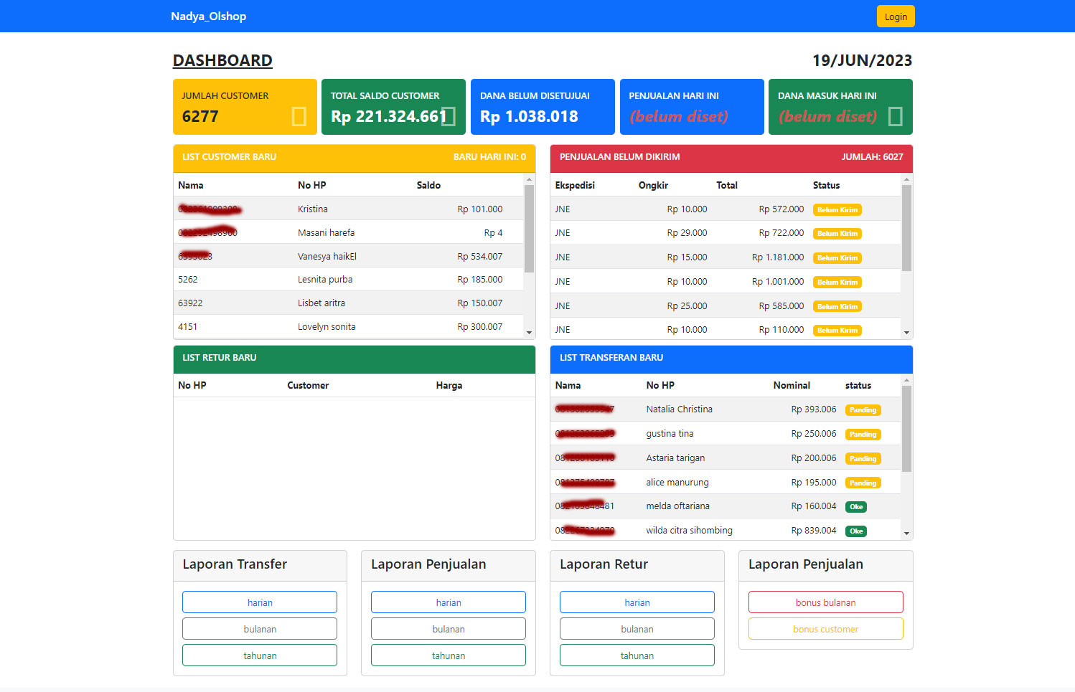Screen dimensions: 1075x692
Task: Click the icon on Dana Masuk Hari Ini card
Action: pos(895,116)
